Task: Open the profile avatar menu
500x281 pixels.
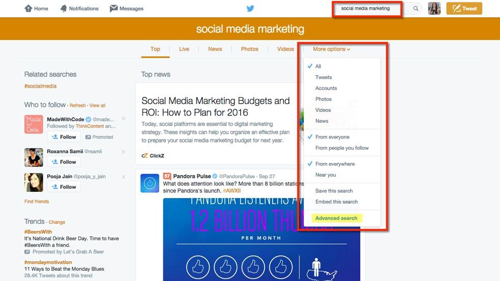Action: coord(434,9)
